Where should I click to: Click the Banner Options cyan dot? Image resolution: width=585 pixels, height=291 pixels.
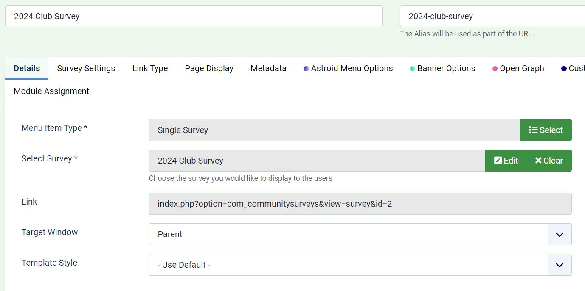[412, 69]
